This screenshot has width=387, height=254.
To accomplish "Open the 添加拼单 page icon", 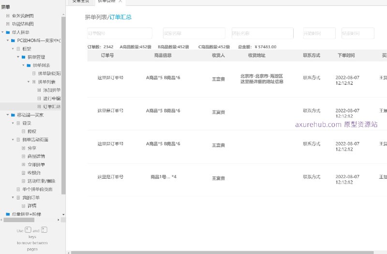I will pos(39,90).
